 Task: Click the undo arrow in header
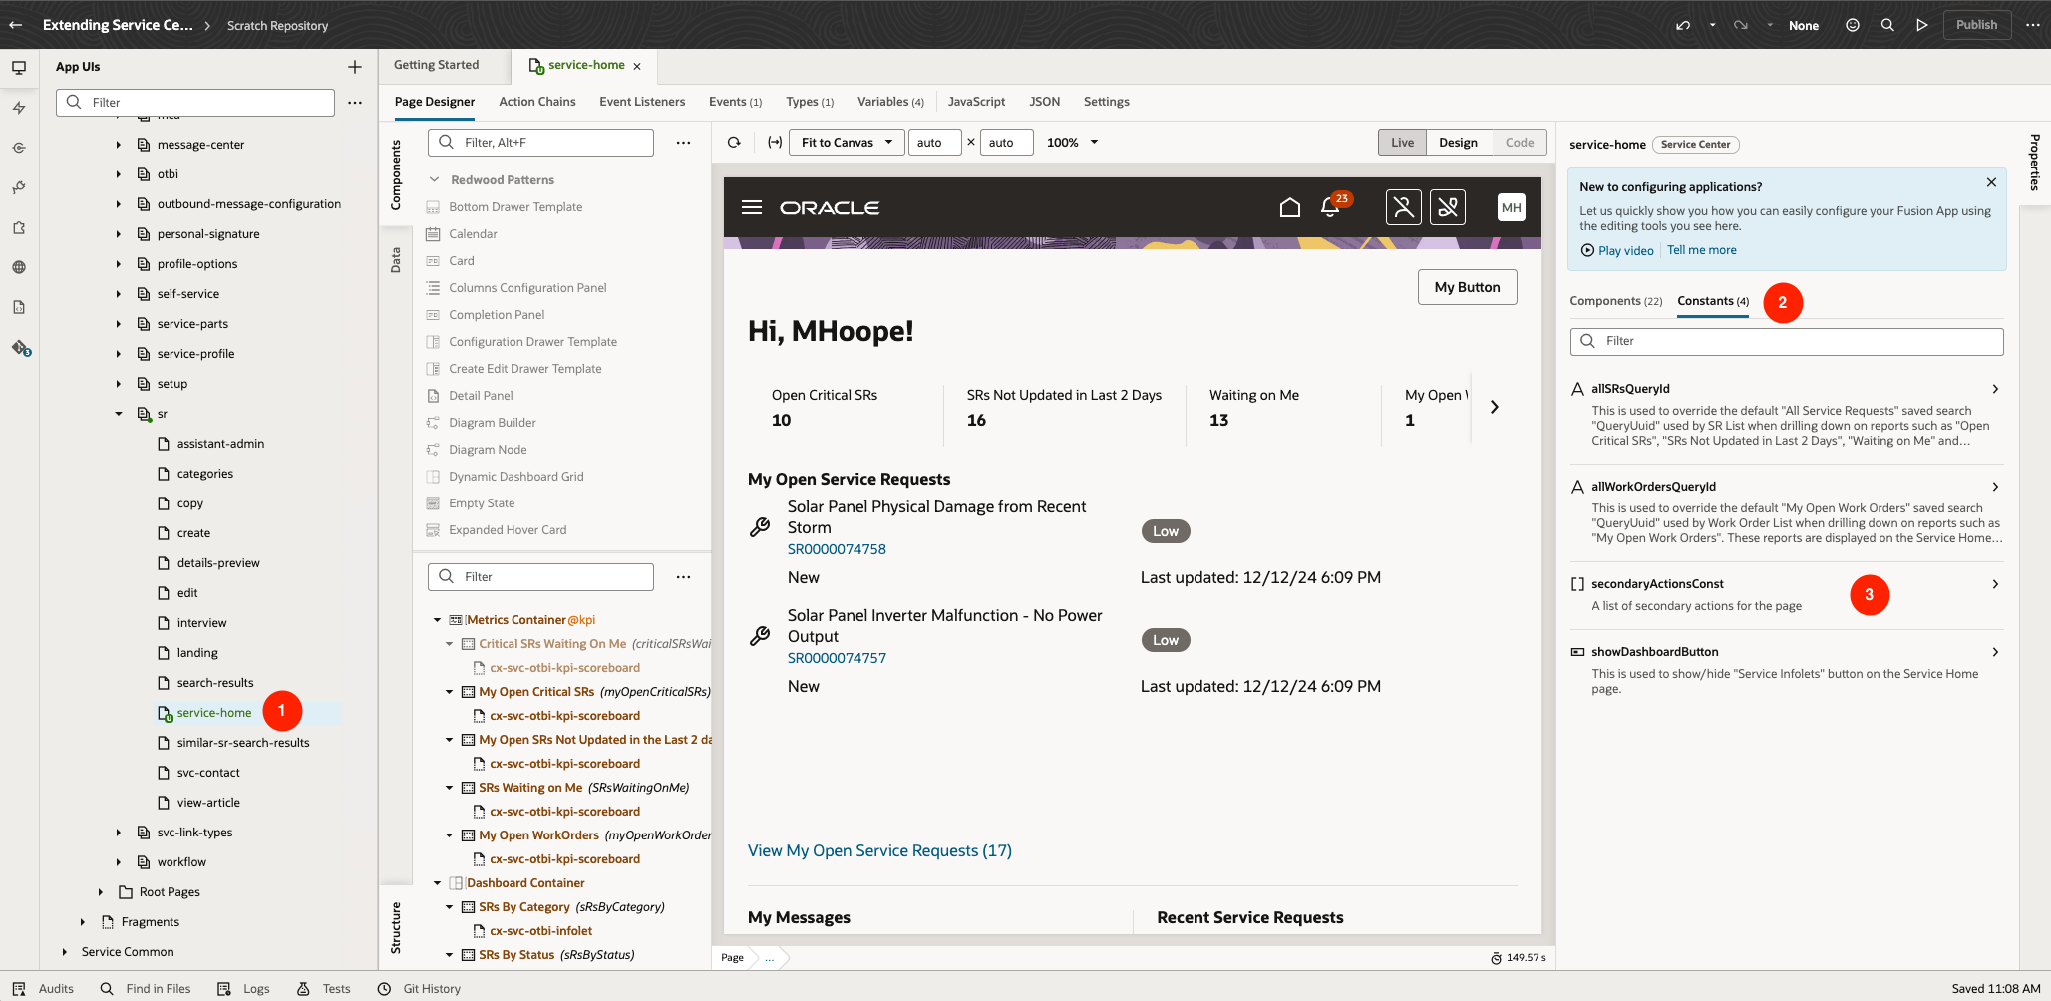1683,25
